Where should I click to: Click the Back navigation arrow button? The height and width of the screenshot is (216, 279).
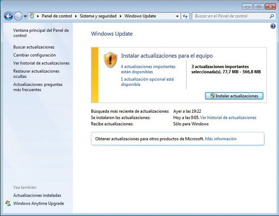[8, 16]
